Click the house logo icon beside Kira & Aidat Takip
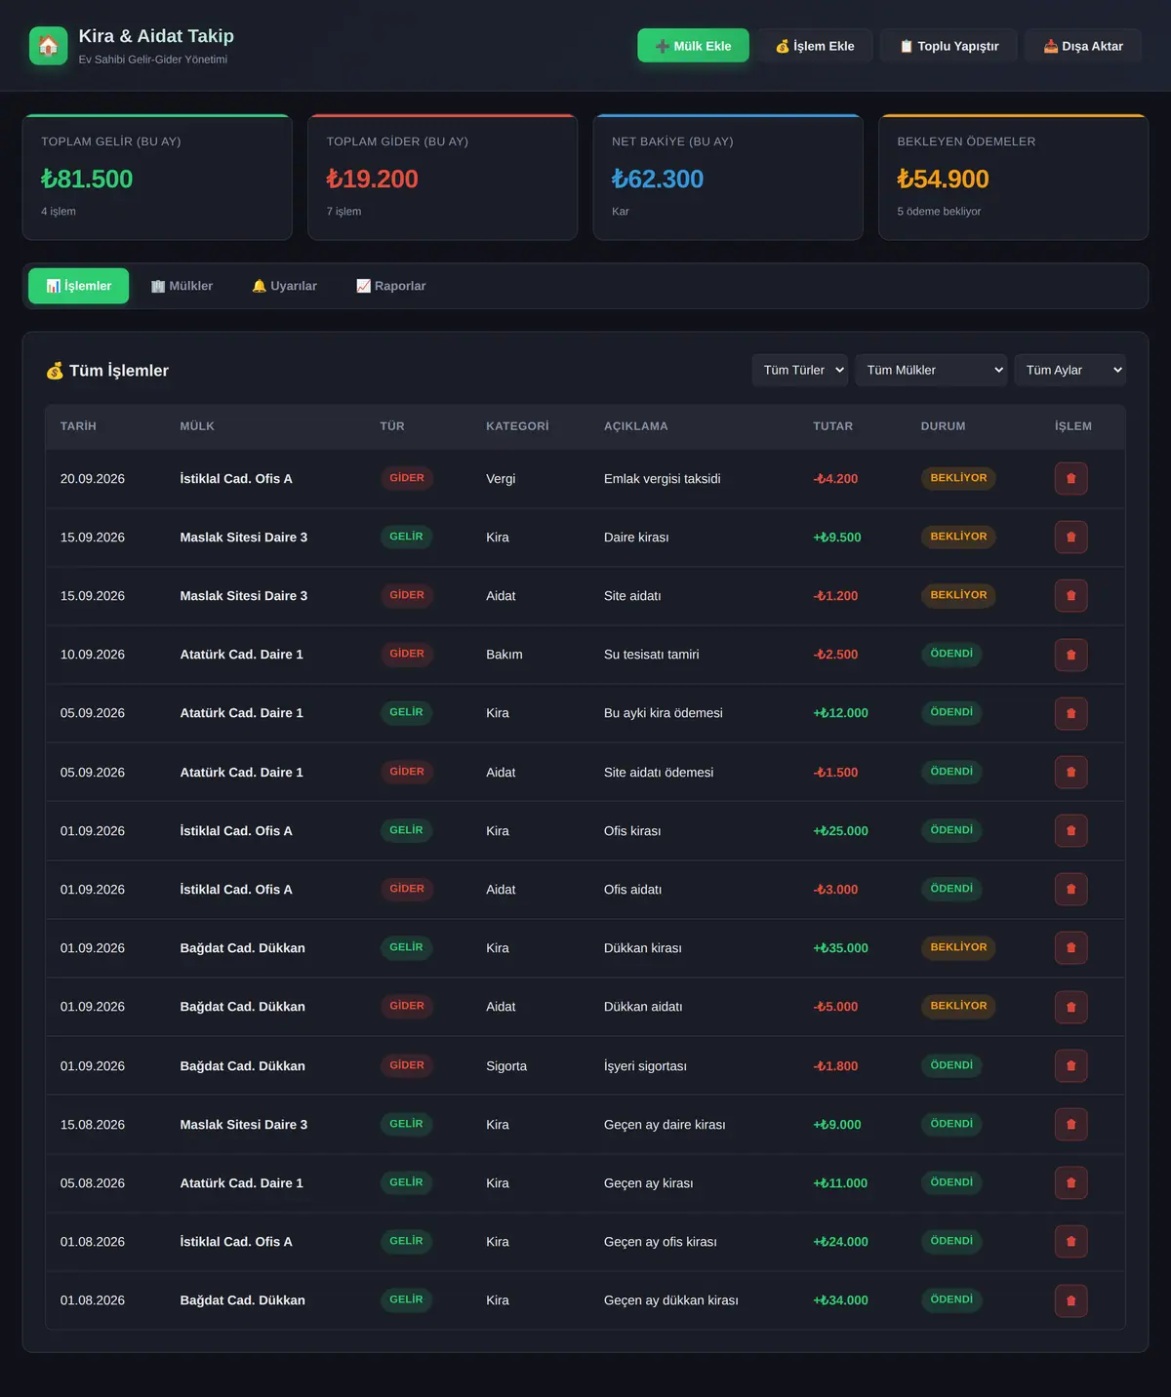 click(49, 46)
